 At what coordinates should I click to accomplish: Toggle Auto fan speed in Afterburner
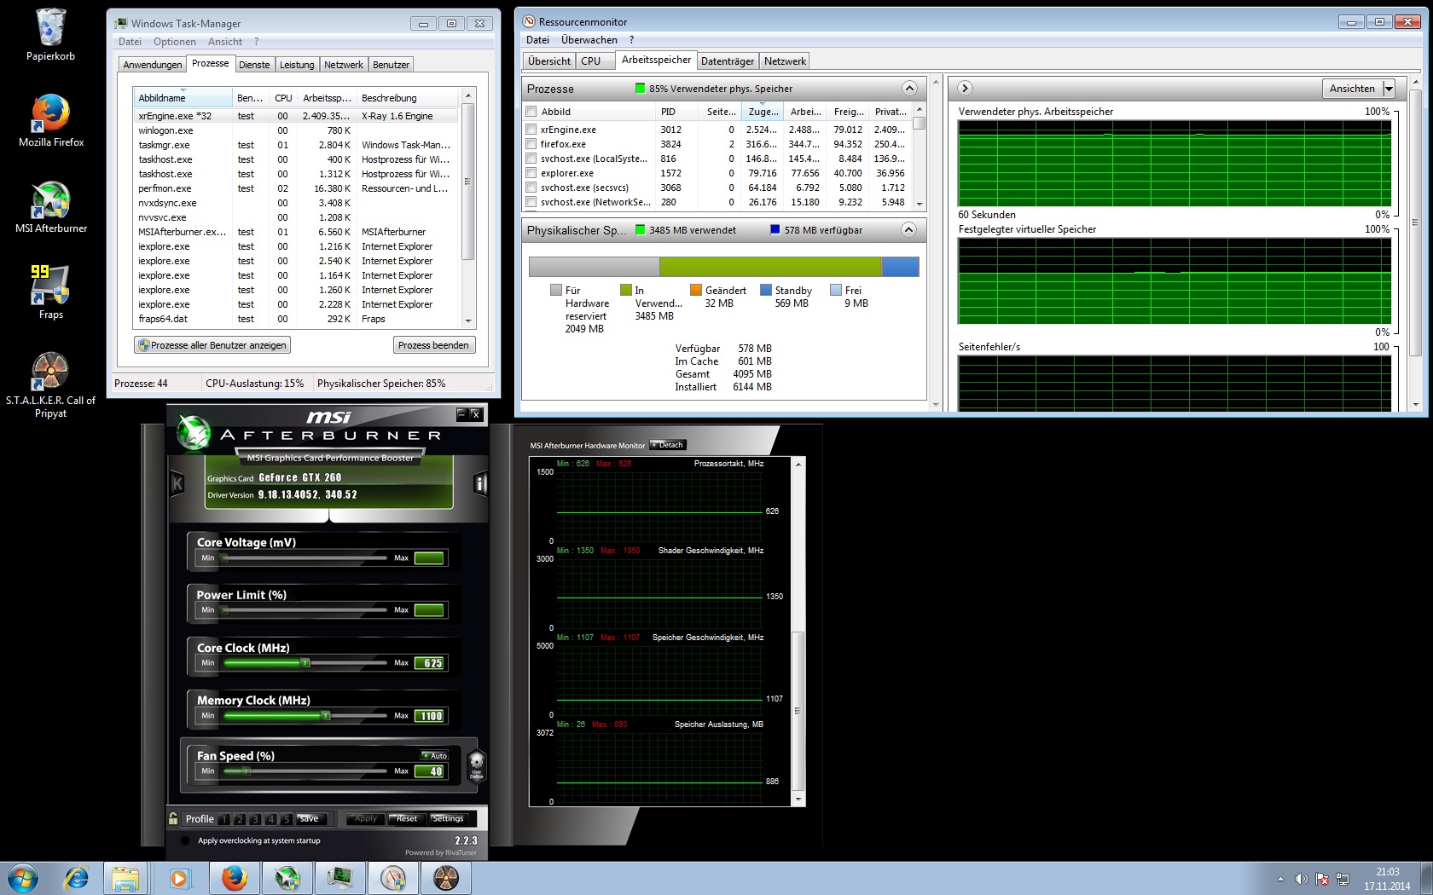click(434, 755)
